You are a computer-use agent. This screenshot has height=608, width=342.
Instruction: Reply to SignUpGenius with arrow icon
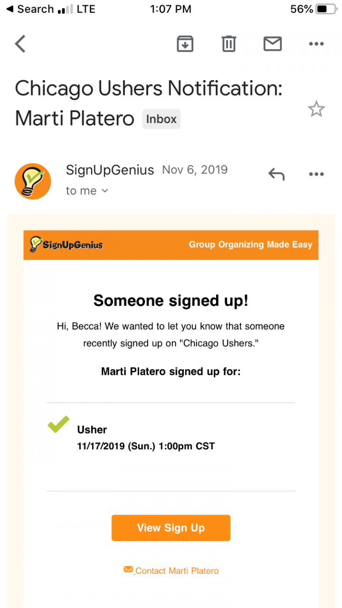tap(276, 174)
